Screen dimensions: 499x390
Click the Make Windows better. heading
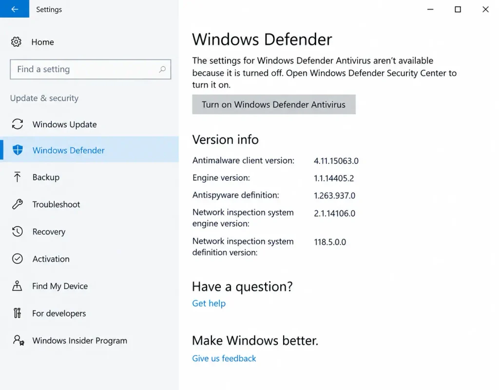255,341
